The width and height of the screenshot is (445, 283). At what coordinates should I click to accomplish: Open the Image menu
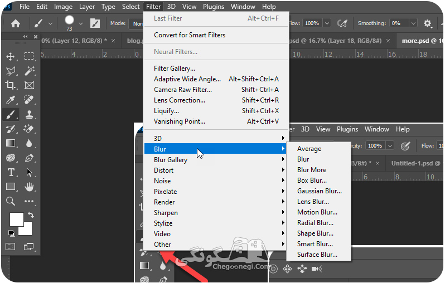tap(63, 7)
